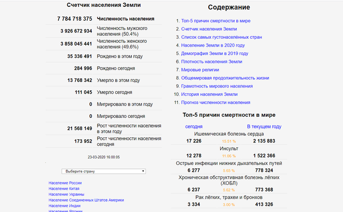343x212 pixels.
Task: Click the 'Инсульт' row title
Action: [229, 149]
